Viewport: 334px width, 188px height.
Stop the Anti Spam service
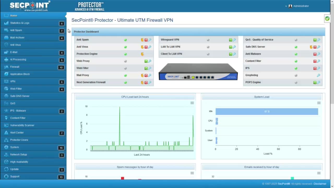click(146, 40)
